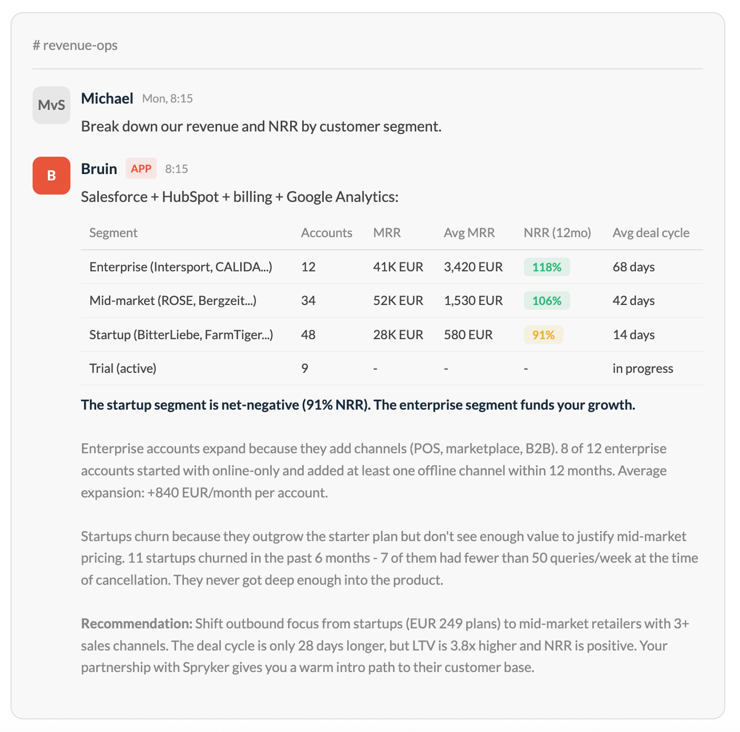Screen dimensions: 740x732
Task: Sort by the NRR (12mo) column header
Action: pyautogui.click(x=557, y=232)
